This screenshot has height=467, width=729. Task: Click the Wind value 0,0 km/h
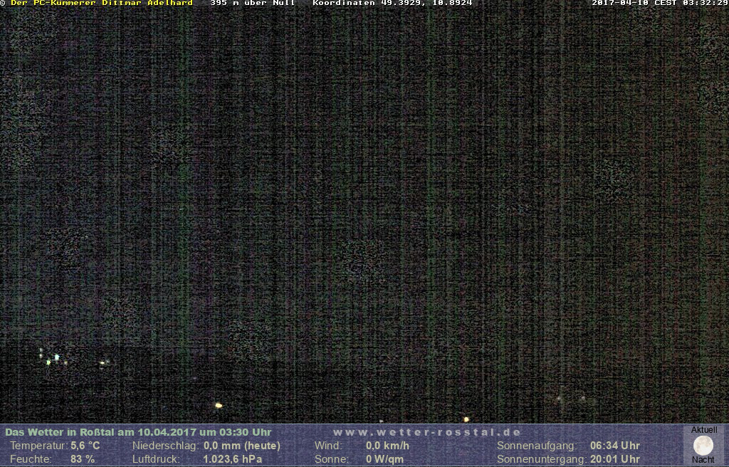click(387, 446)
